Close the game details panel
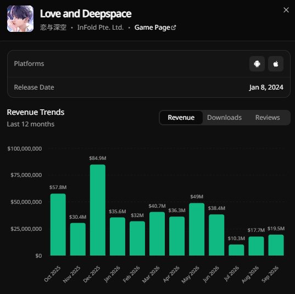Viewport: 295px width, 294px height. [286, 10]
